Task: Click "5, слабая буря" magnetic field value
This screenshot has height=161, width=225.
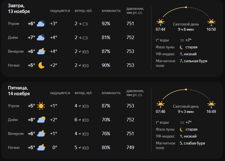Action: (x=192, y=143)
